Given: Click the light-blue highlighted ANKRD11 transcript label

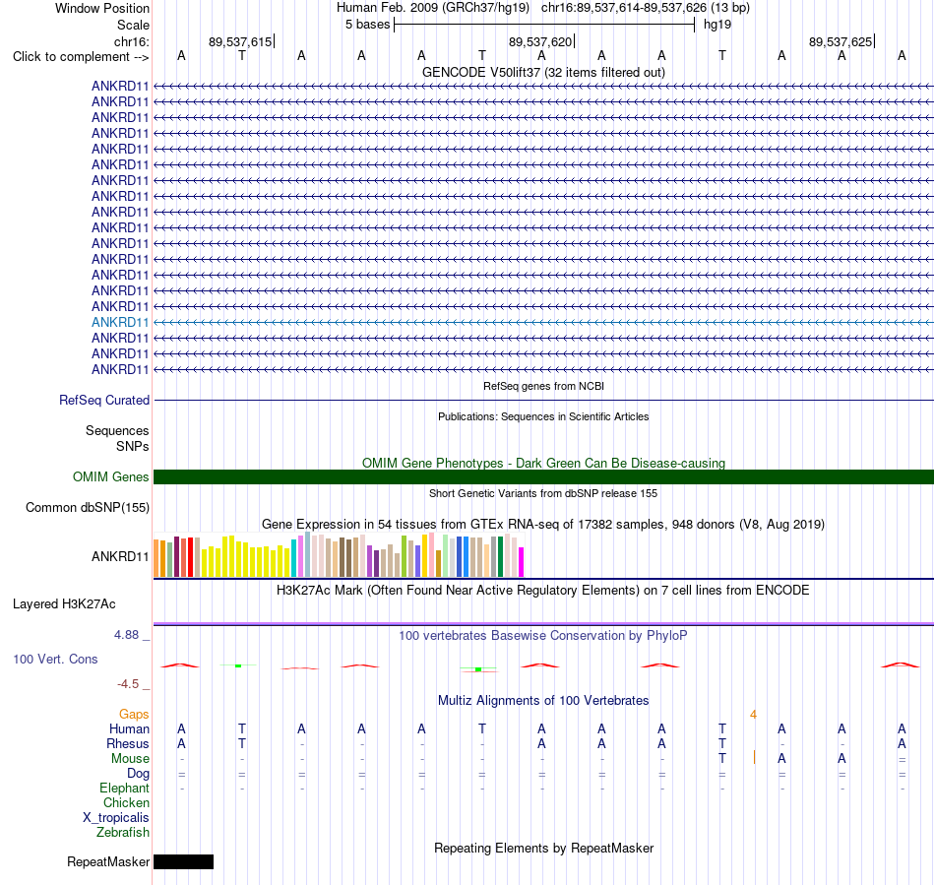Looking at the screenshot, I should (120, 323).
